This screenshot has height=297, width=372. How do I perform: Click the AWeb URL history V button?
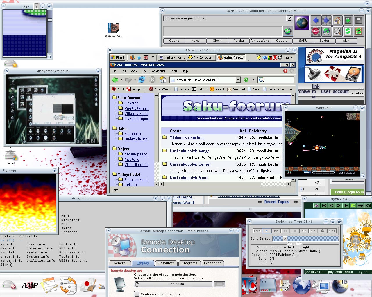(290, 19)
